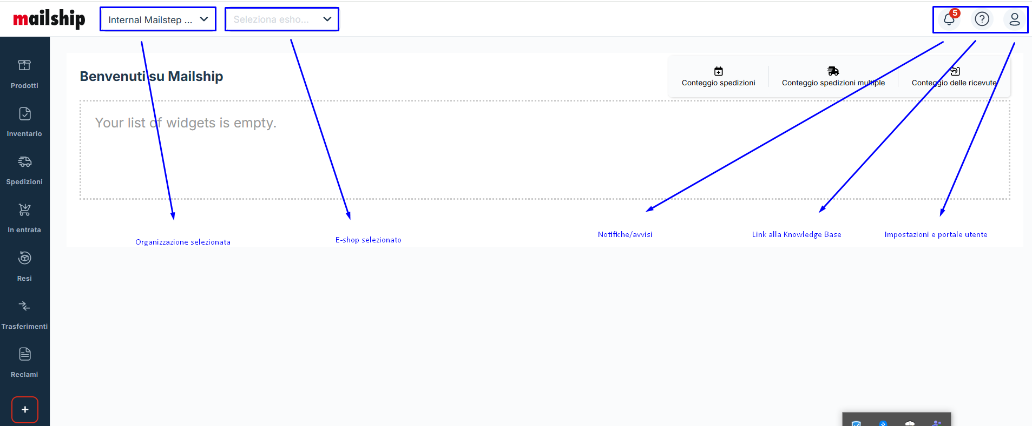Click the Bluetooth icon in the system tray
The image size is (1032, 426).
click(883, 423)
